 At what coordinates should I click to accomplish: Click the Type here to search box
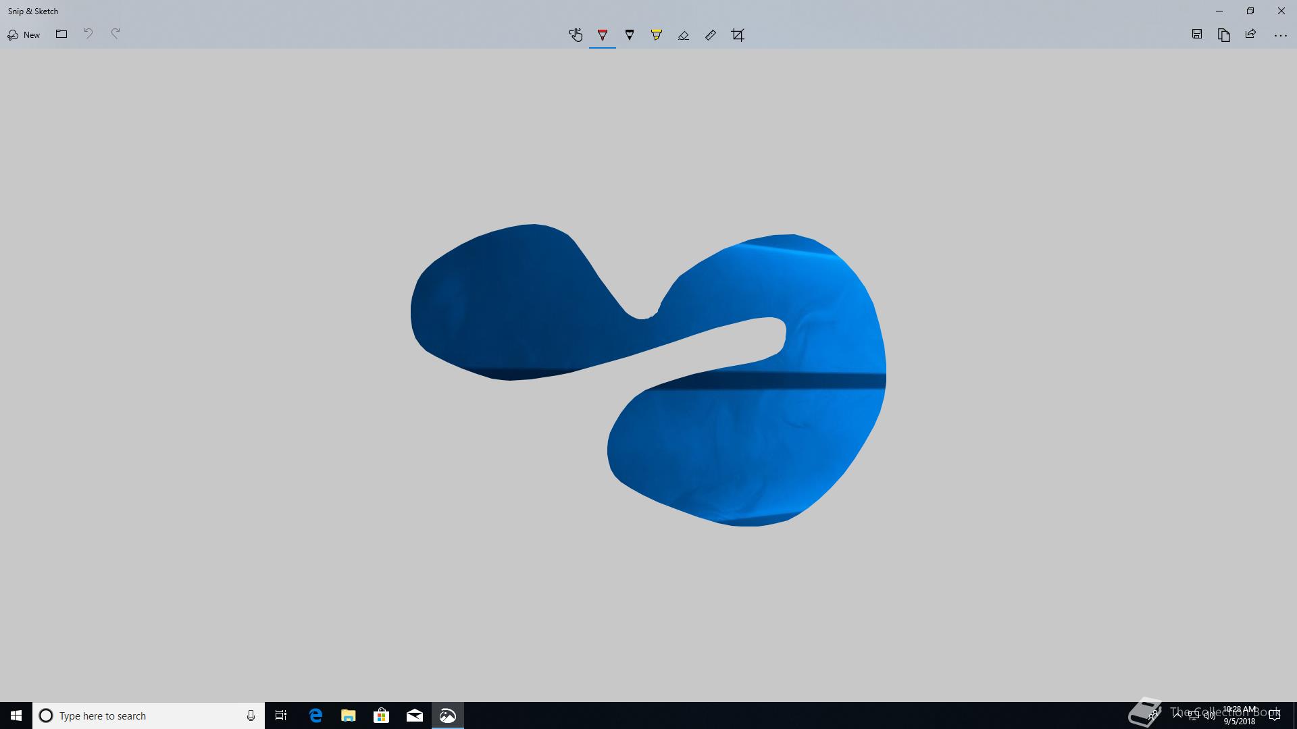point(149,715)
